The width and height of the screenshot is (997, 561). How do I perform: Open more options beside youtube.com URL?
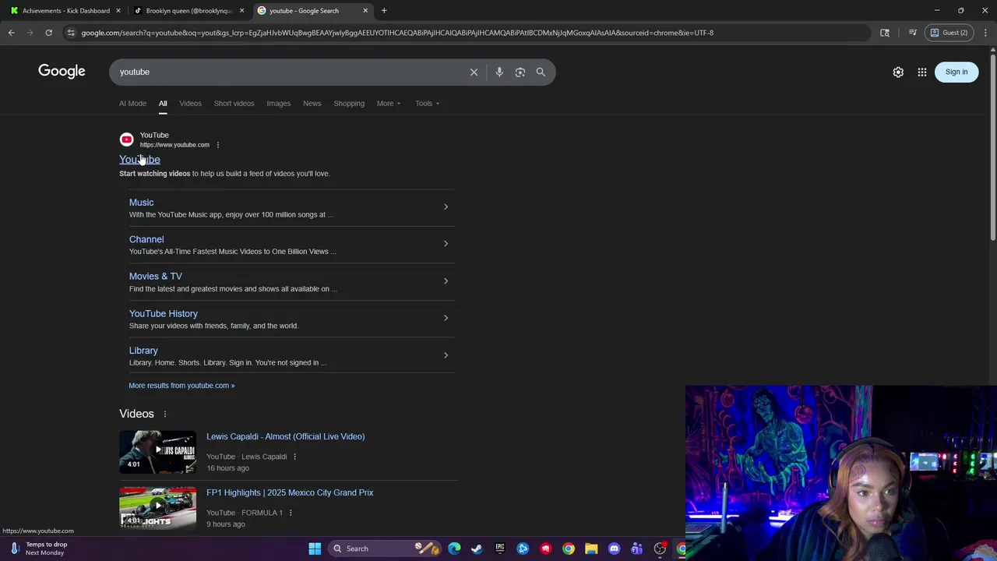tap(217, 145)
